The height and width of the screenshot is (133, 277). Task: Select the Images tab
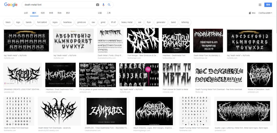pos(34,13)
